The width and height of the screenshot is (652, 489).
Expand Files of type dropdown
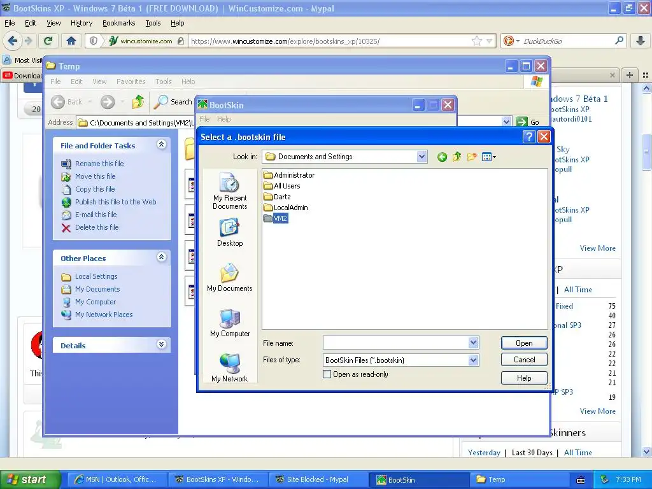click(473, 360)
